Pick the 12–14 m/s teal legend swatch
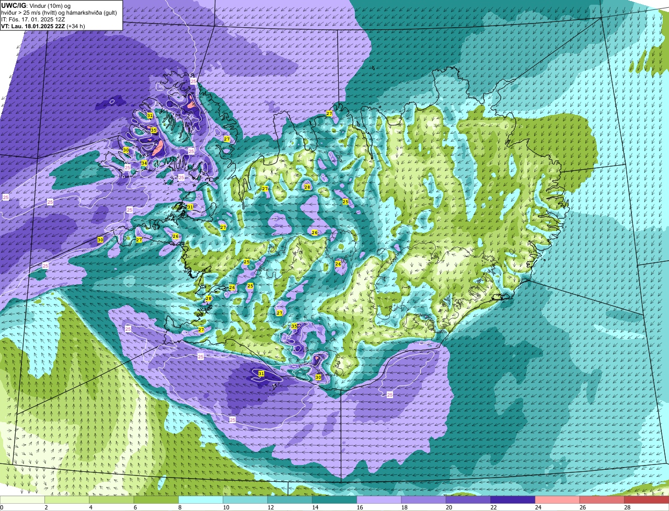Image resolution: width=669 pixels, height=511 pixels. tap(290, 500)
